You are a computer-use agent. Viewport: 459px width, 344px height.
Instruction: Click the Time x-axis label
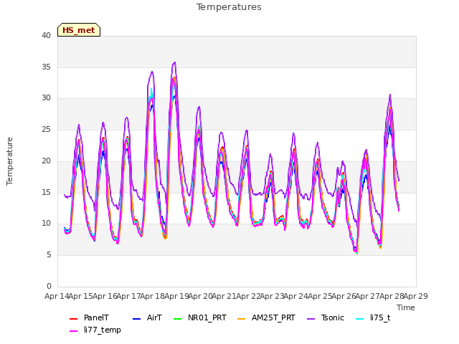[406, 307]
